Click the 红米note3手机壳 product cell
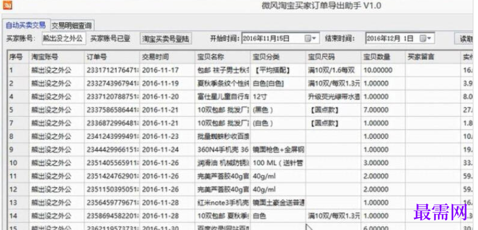This screenshot has height=230, width=478. tap(222, 203)
